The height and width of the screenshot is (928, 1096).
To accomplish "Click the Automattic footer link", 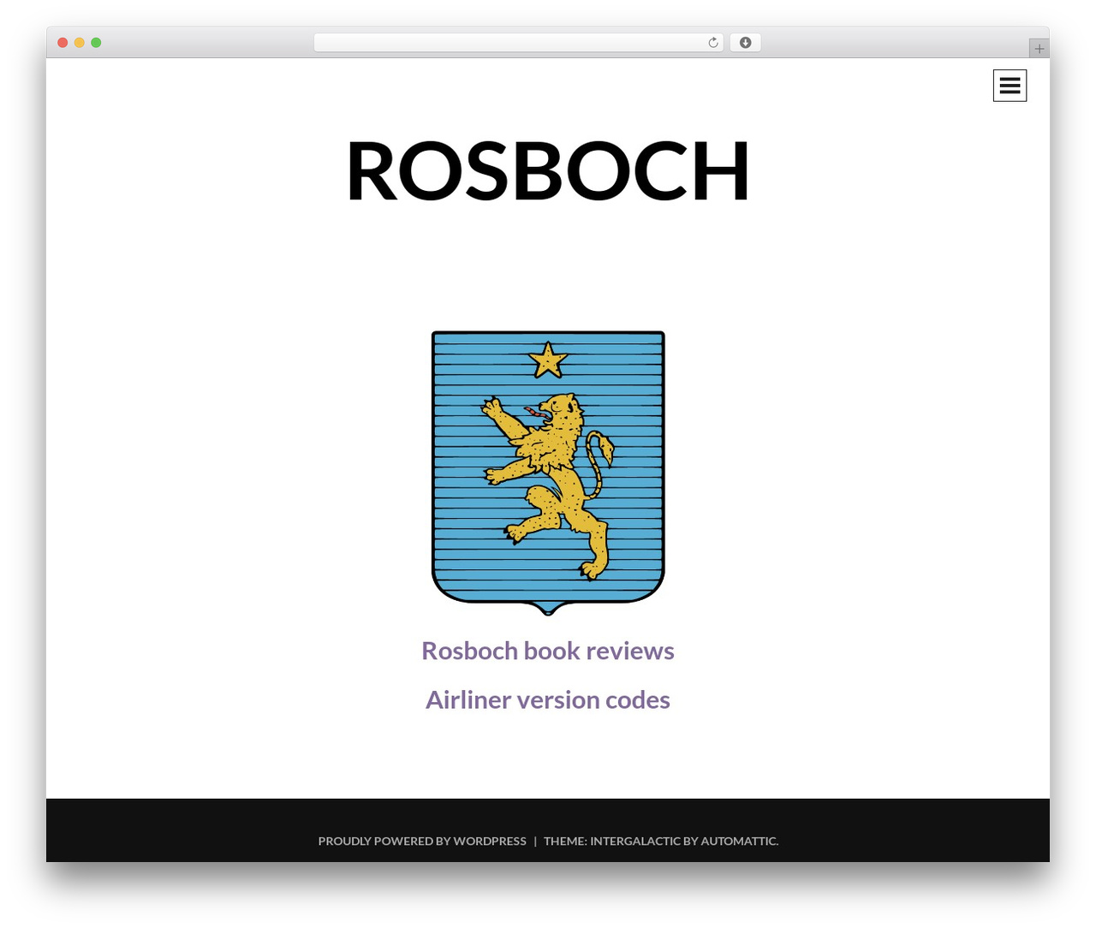I will coord(739,841).
